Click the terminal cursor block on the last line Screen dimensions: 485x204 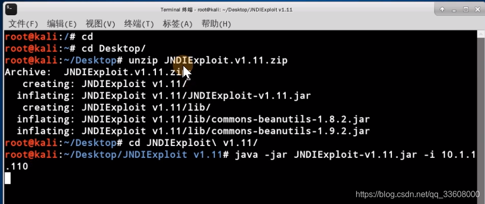pyautogui.click(x=8, y=179)
